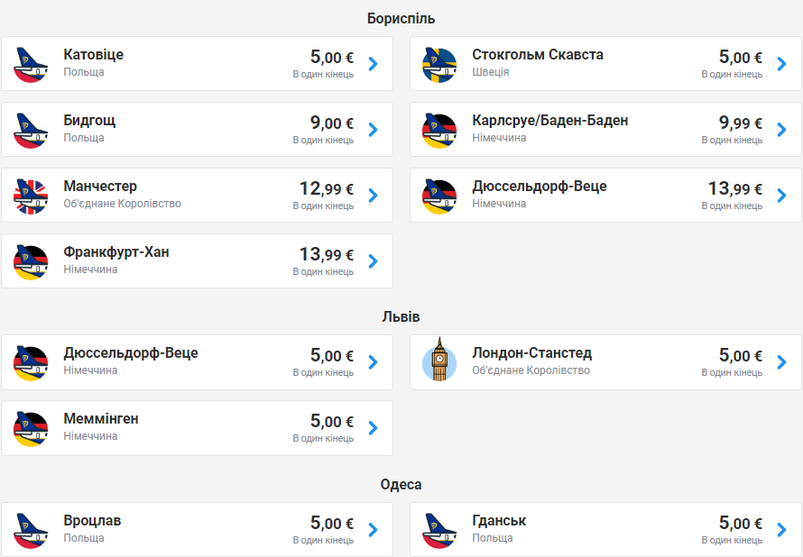The width and height of the screenshot is (803, 557).
Task: Click the Frankfurt-Hahn plane tail icon
Action: click(x=31, y=261)
